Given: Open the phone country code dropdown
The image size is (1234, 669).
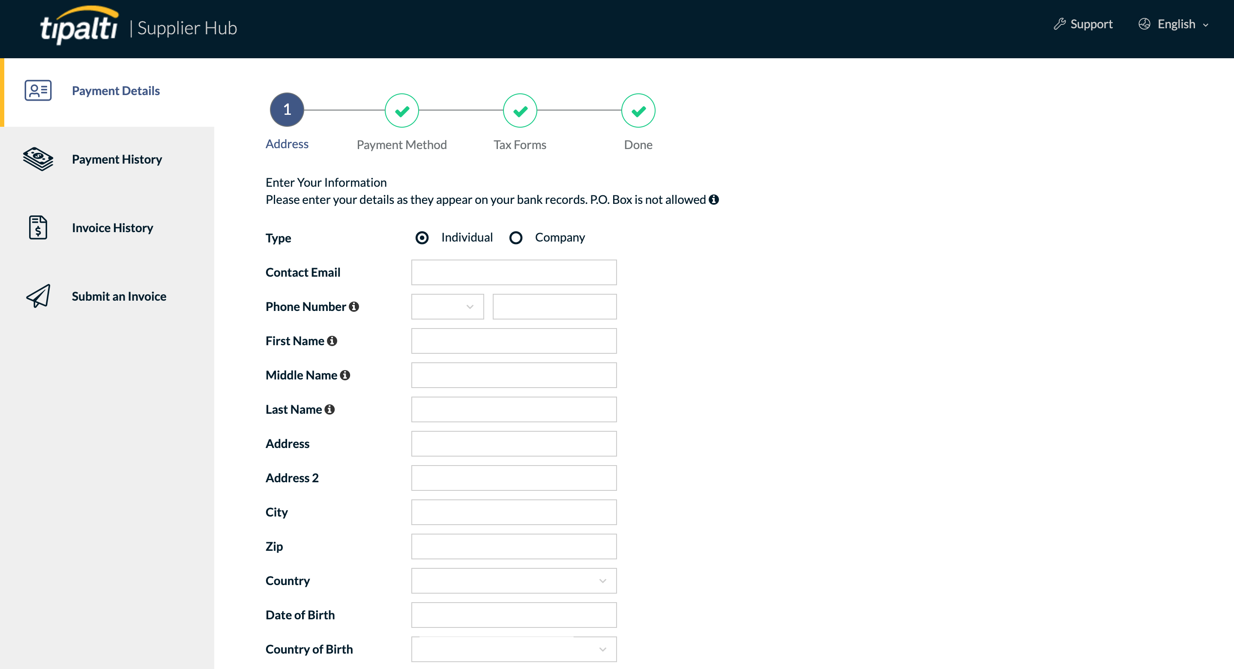Looking at the screenshot, I should [x=447, y=307].
